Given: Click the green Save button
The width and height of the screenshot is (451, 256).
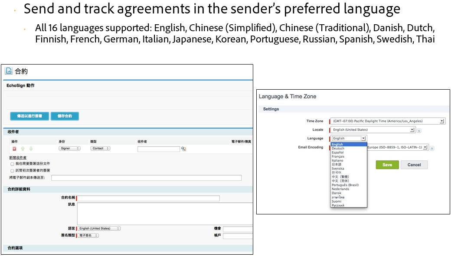Looking at the screenshot, I should click(x=387, y=165).
